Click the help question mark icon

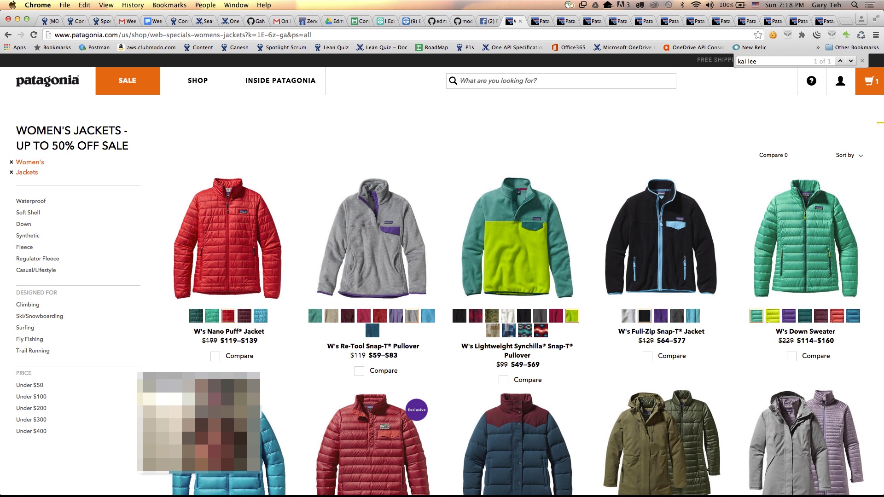pyautogui.click(x=811, y=81)
